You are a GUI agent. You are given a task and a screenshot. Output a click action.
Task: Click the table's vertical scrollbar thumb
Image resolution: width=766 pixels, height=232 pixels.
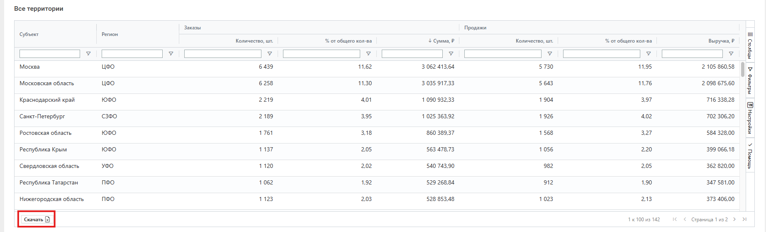point(742,69)
